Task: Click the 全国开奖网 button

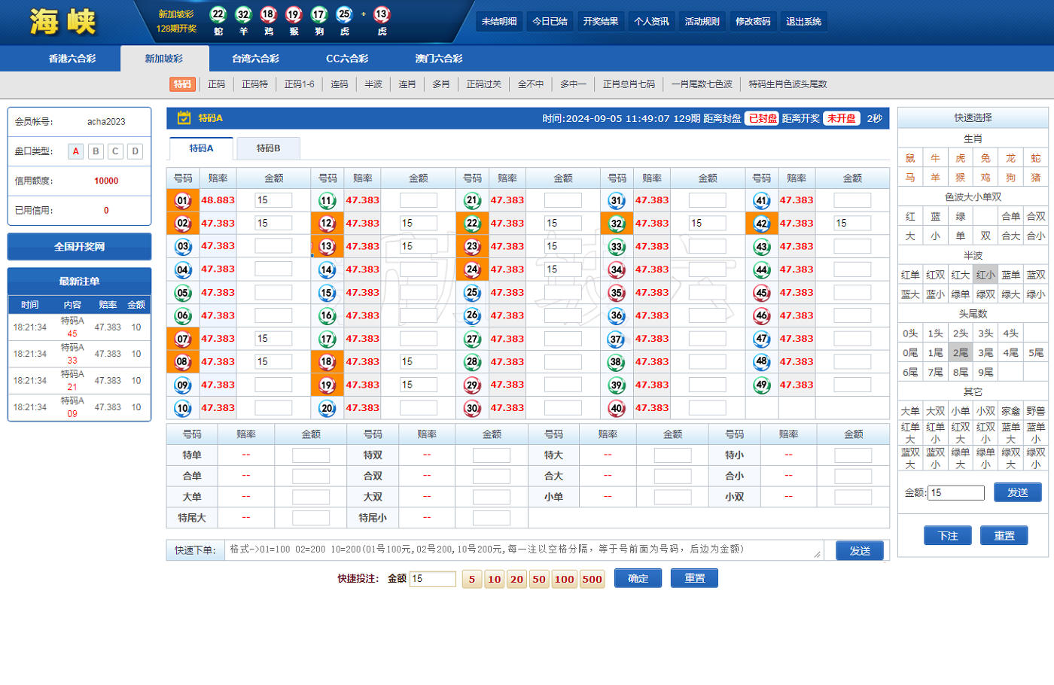Action: pyautogui.click(x=79, y=247)
